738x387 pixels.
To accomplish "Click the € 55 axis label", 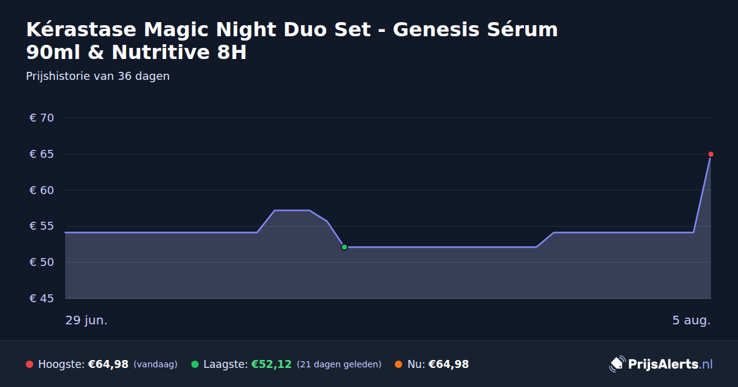I will tap(42, 226).
